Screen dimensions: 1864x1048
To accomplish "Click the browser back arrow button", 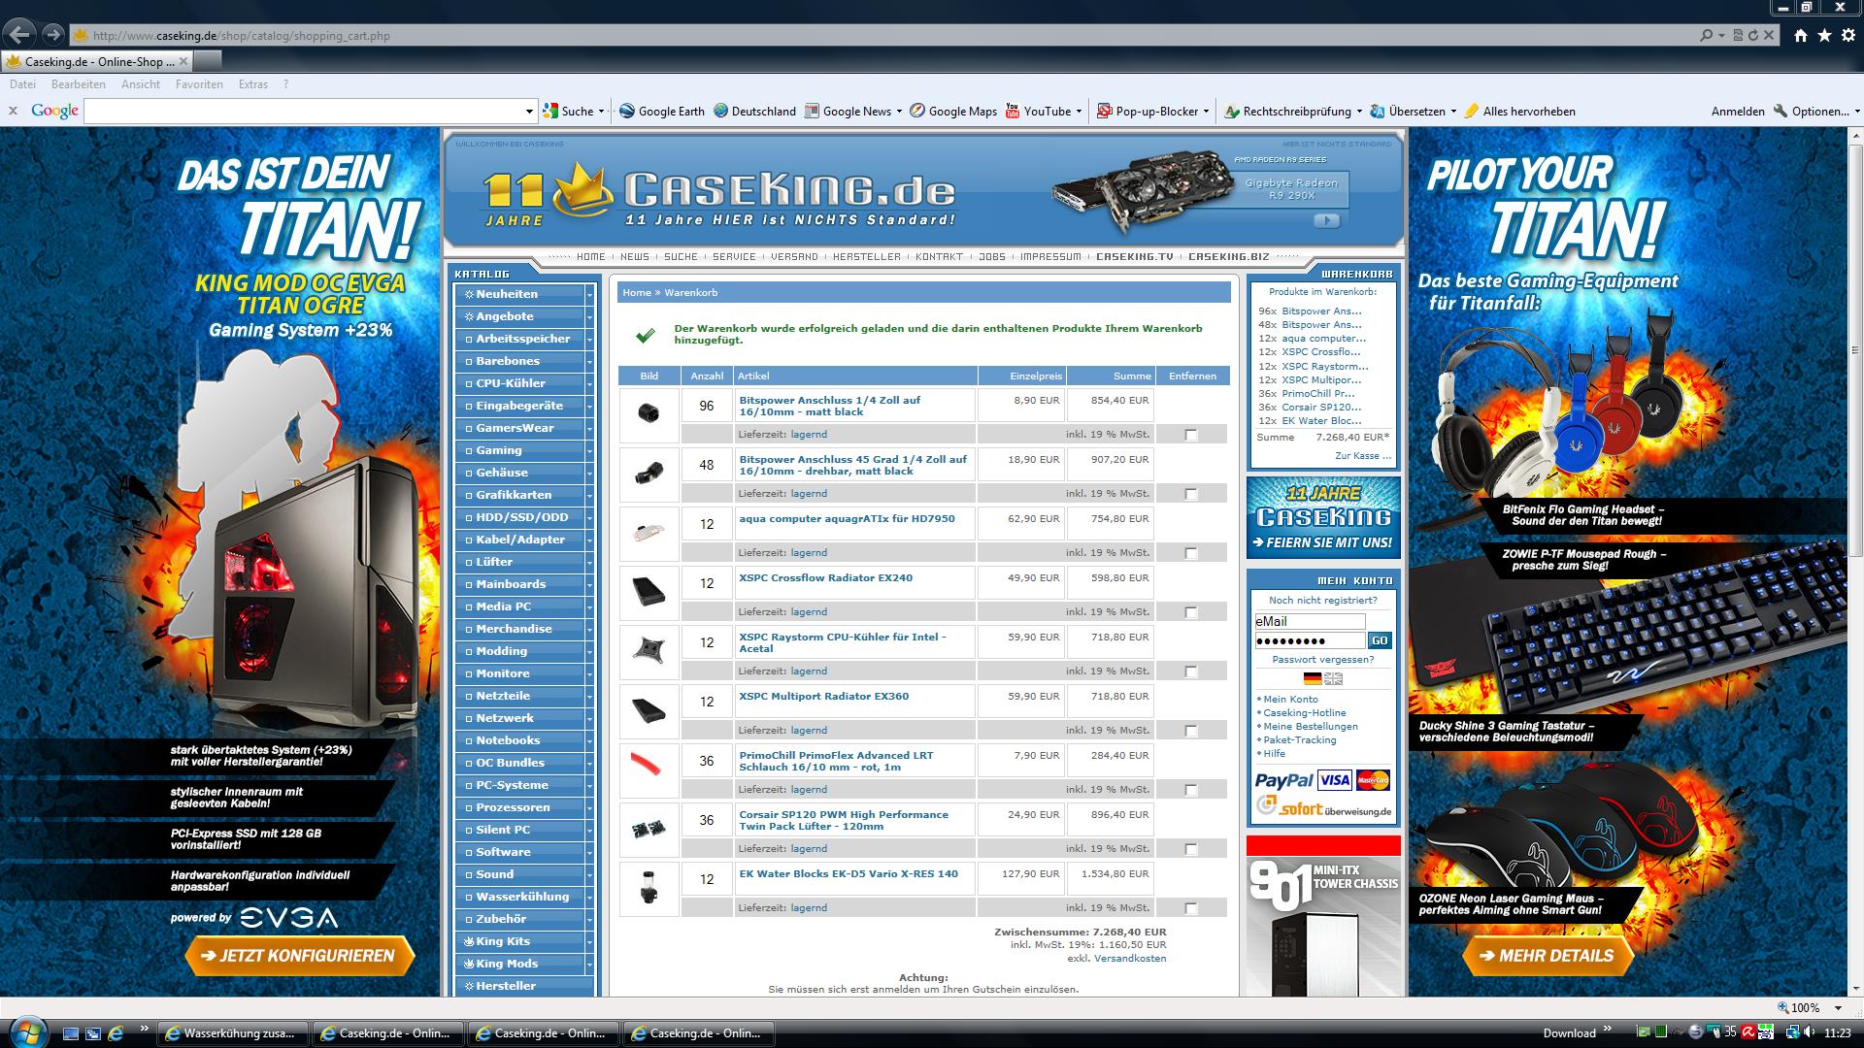I will [x=20, y=35].
